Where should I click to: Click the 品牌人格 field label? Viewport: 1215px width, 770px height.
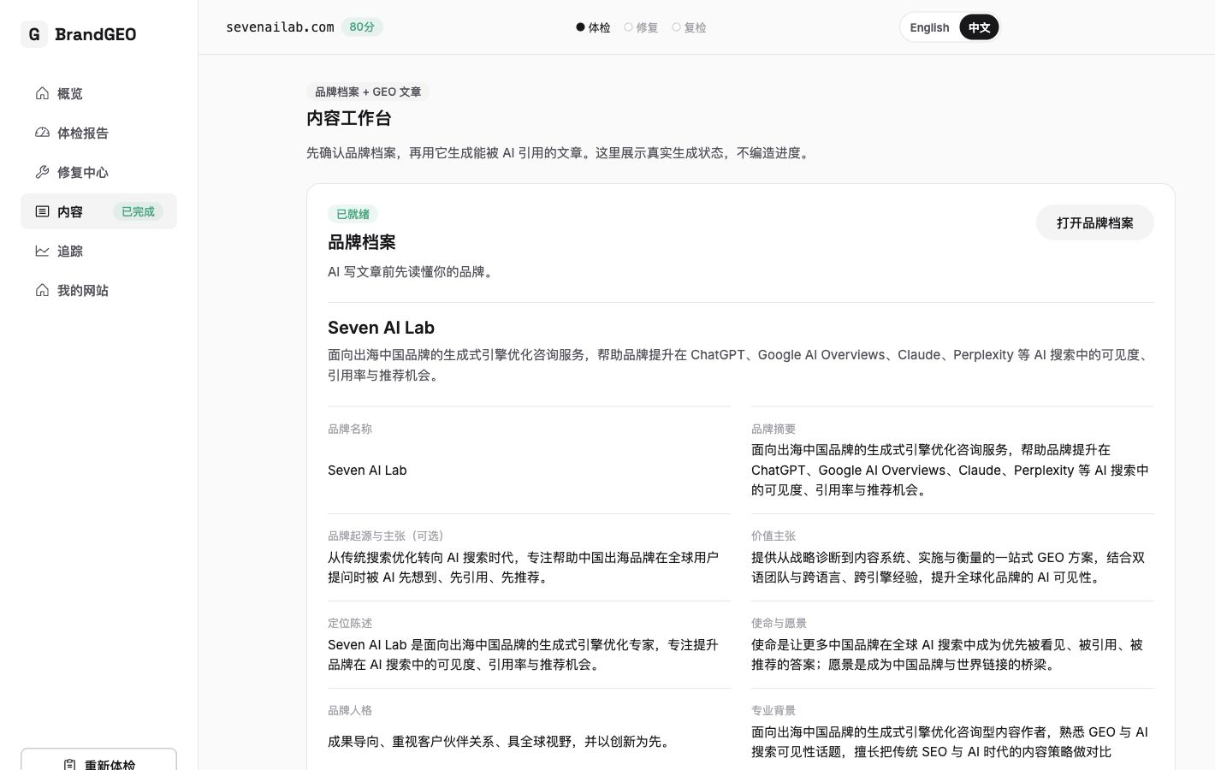pyautogui.click(x=350, y=710)
